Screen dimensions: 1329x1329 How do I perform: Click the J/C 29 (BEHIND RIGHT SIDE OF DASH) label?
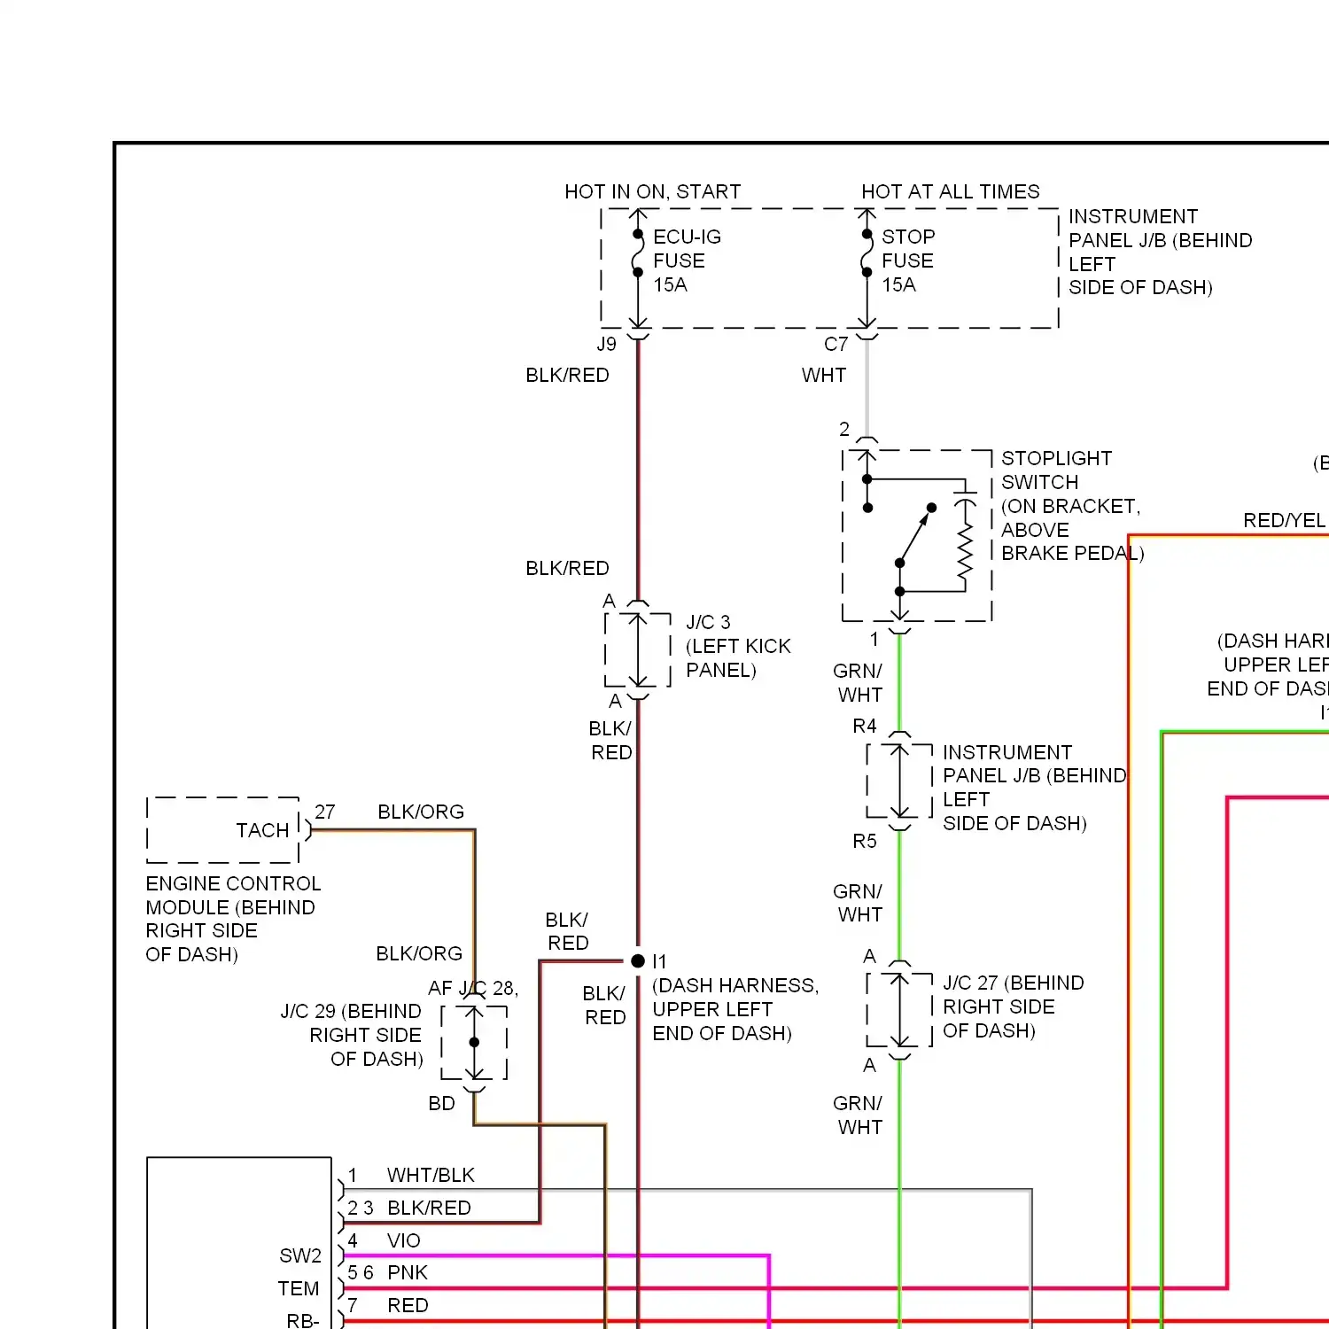[351, 1035]
